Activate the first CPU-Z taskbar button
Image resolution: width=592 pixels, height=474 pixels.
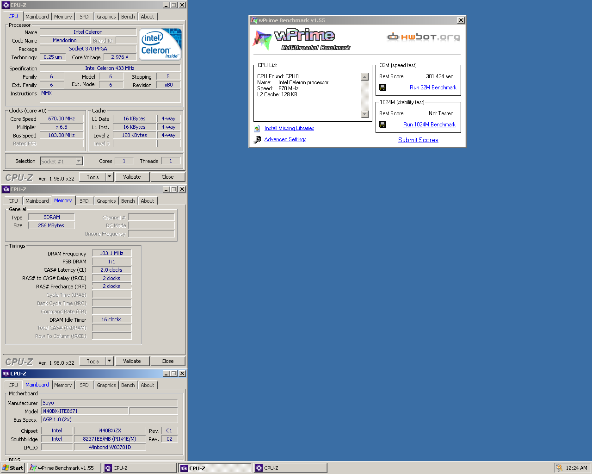click(139, 468)
